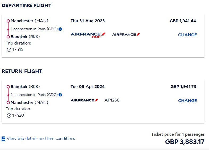Change the departing flight
209x150 pixels.
(x=187, y=35)
